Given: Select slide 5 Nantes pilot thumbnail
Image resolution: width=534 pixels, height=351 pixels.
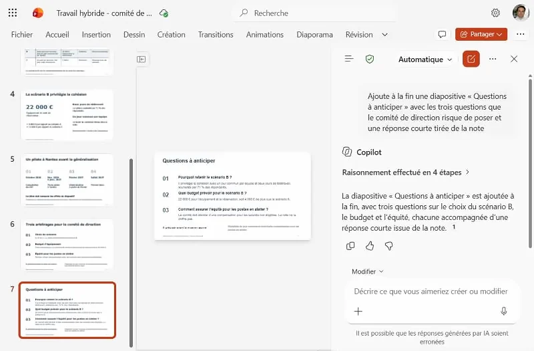Looking at the screenshot, I should (67, 180).
